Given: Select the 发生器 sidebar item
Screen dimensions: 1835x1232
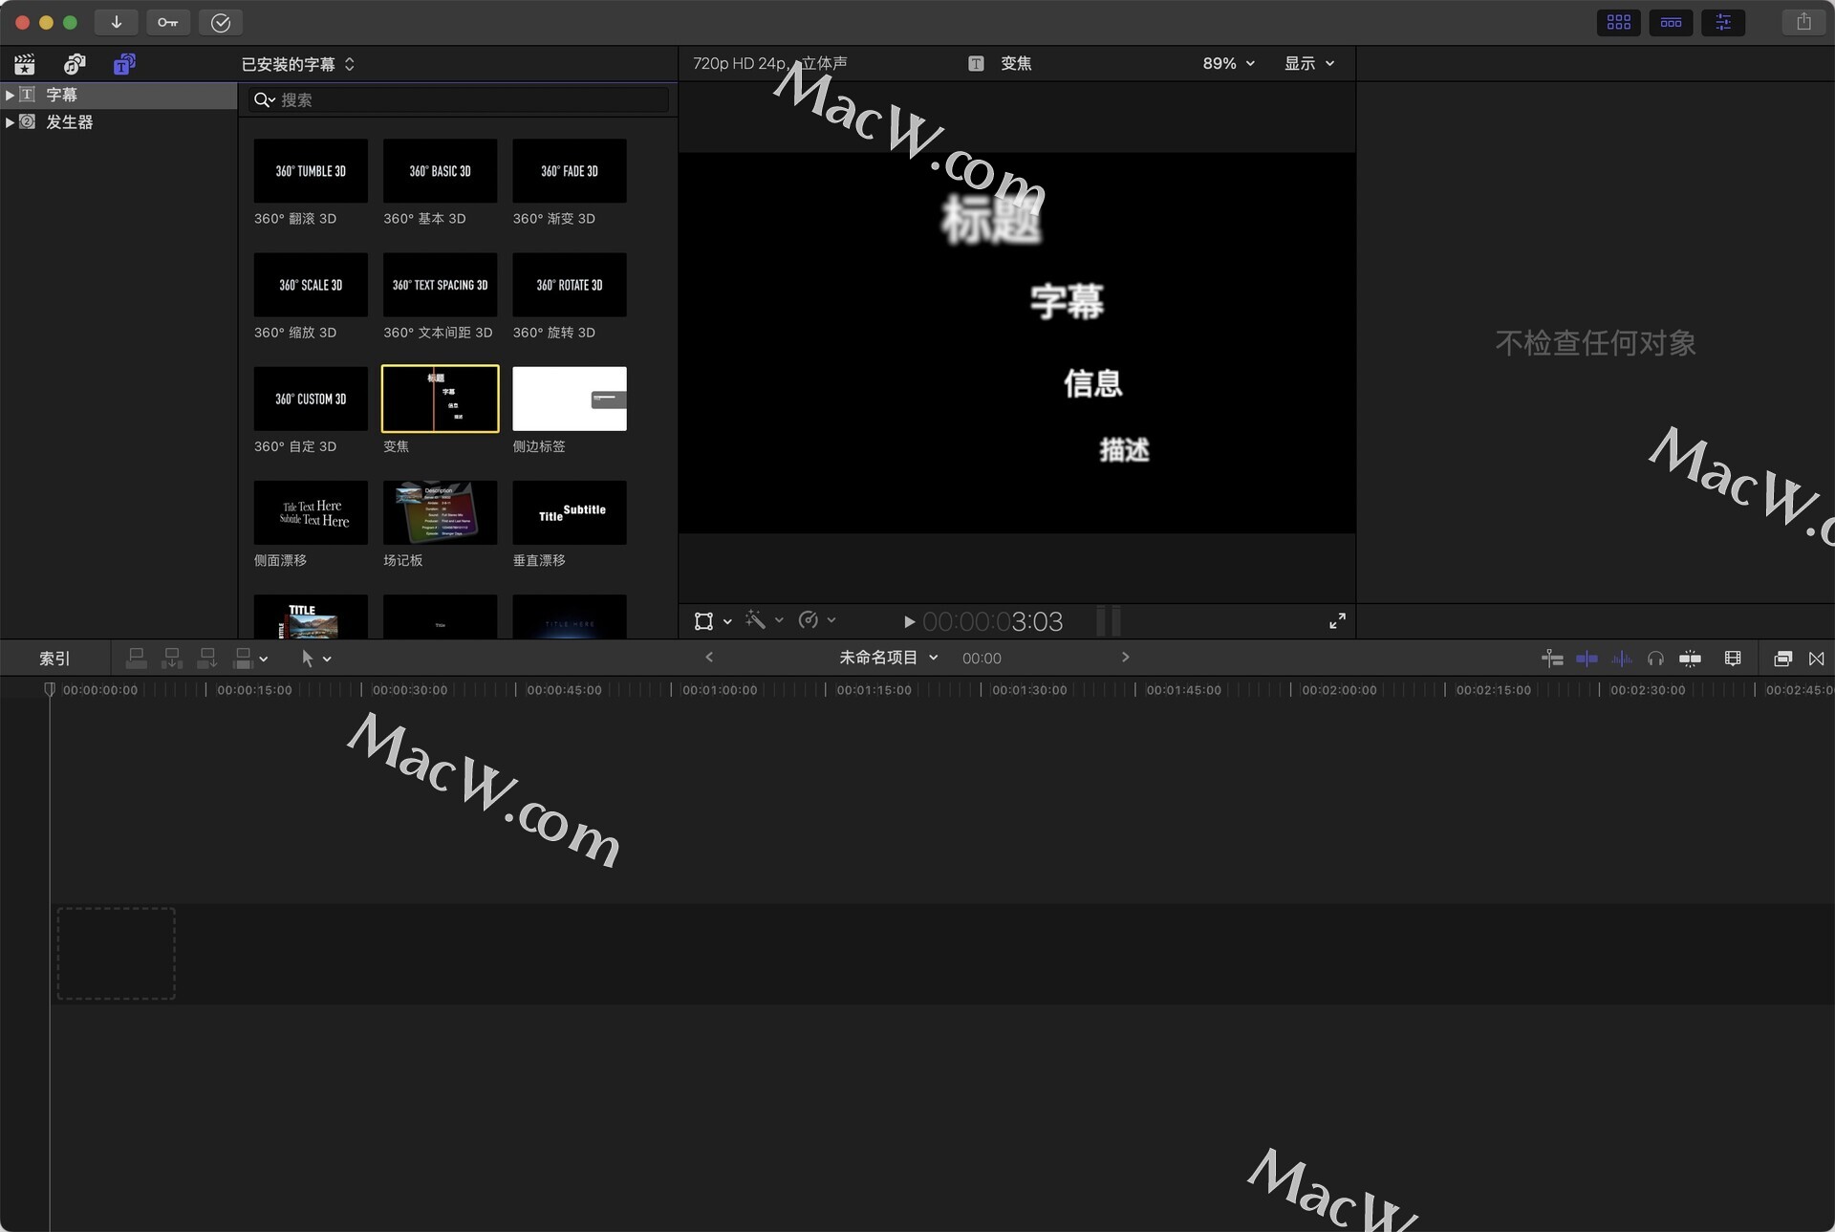Looking at the screenshot, I should pos(69,122).
